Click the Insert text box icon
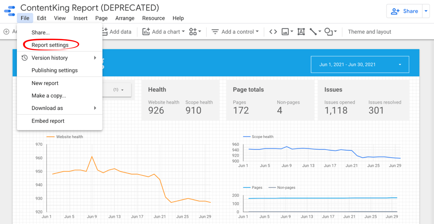Screen dimensions: 434x224 coord(301,32)
